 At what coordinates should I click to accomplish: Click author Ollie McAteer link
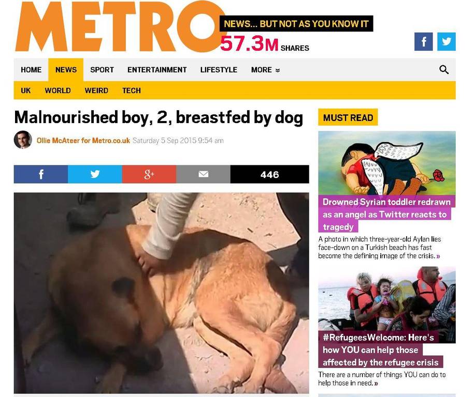pos(83,141)
